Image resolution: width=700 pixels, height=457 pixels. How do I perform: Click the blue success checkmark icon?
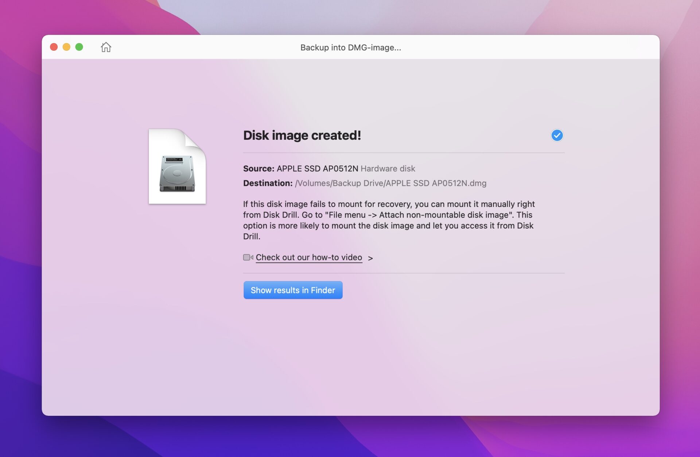click(x=557, y=135)
